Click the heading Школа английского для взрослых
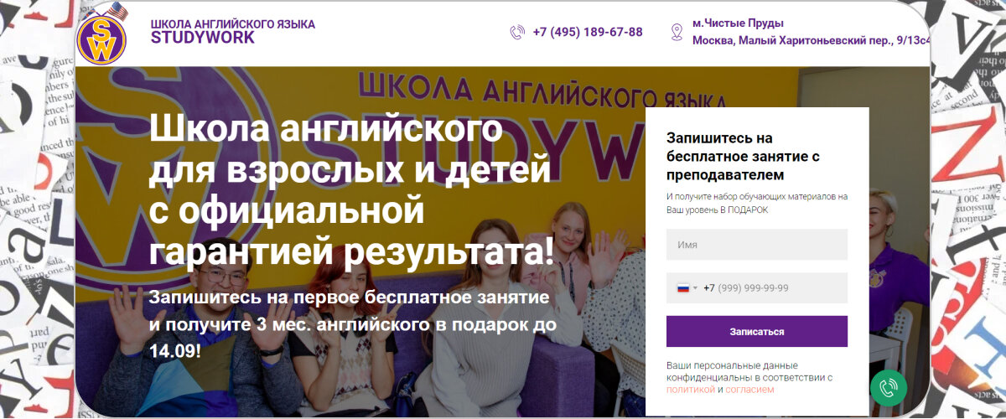Image resolution: width=1006 pixels, height=419 pixels. click(351, 190)
